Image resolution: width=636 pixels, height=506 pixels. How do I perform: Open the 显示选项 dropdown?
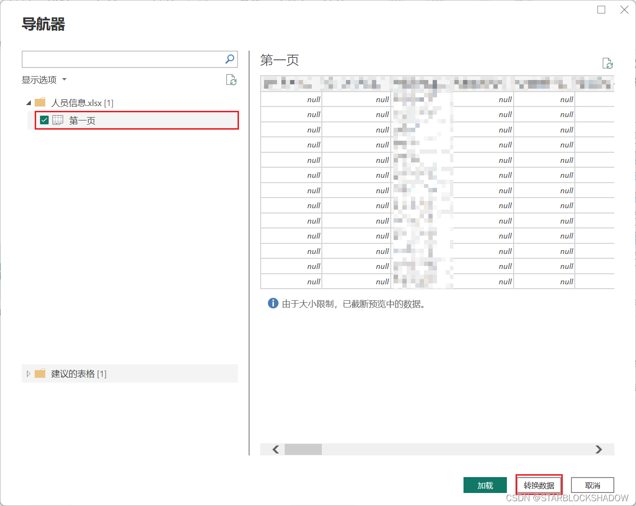coord(44,80)
